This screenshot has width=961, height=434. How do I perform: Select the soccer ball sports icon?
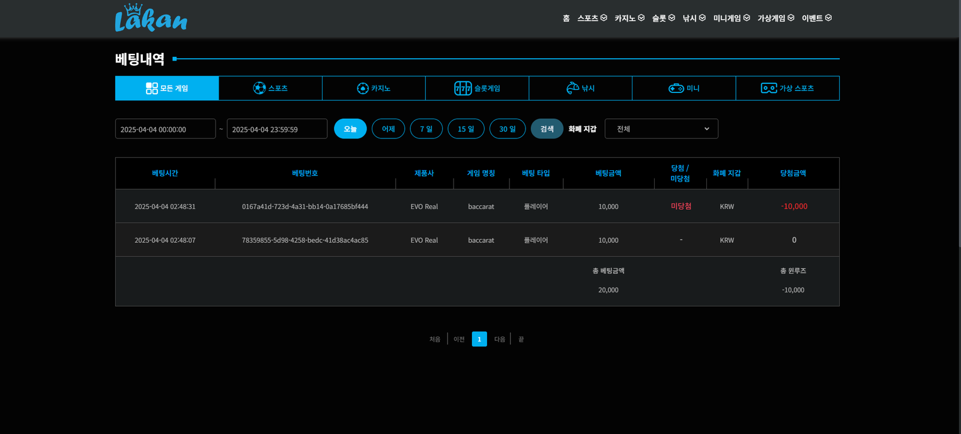pos(259,88)
